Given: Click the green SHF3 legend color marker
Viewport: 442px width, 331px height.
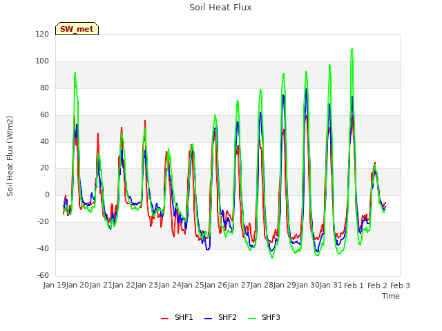Looking at the screenshot, I should (251, 319).
